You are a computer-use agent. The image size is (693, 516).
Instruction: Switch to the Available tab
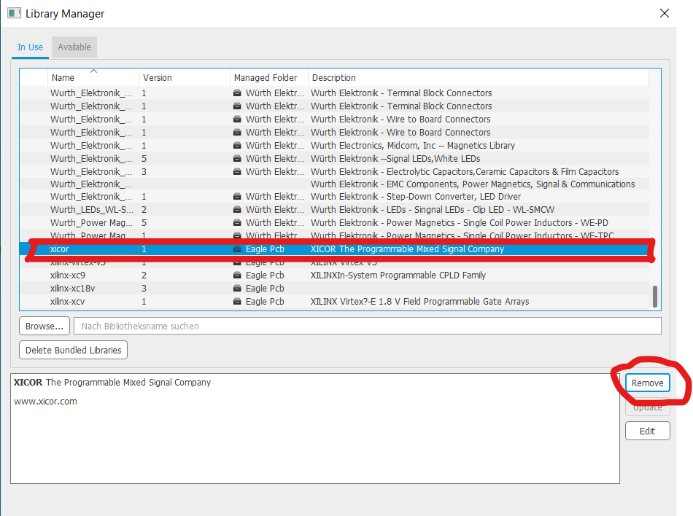click(x=74, y=47)
